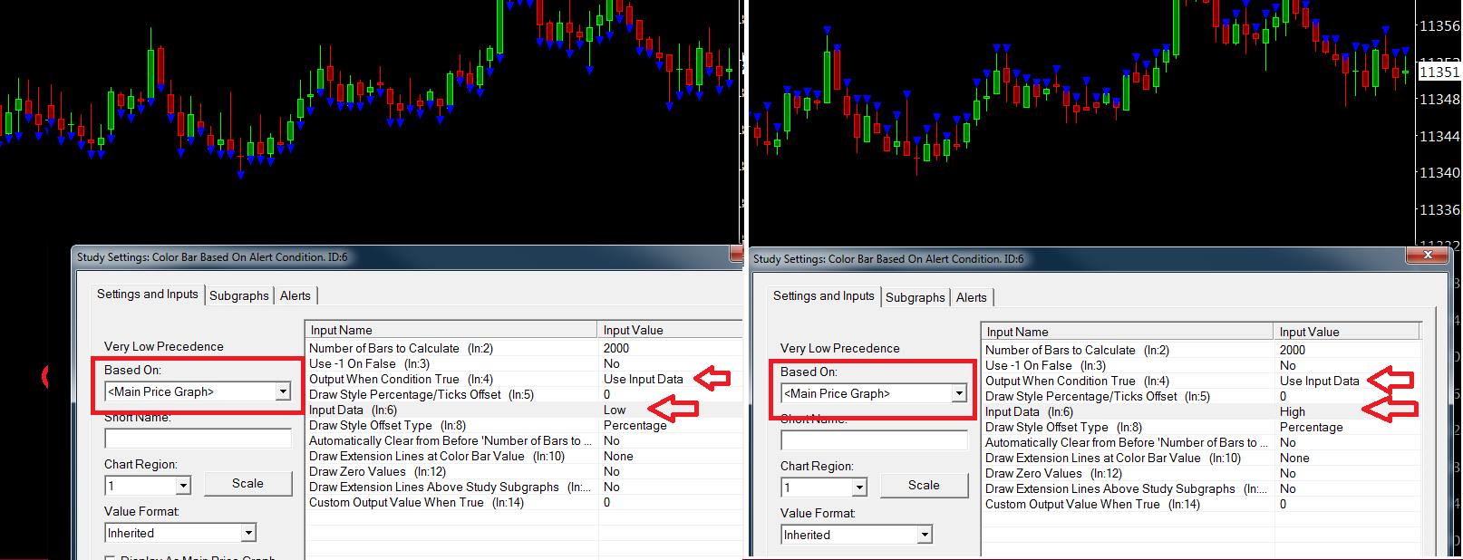Image resolution: width=1463 pixels, height=560 pixels.
Task: Click 'Input Value' column header in High-input dialog
Action: tap(1346, 332)
